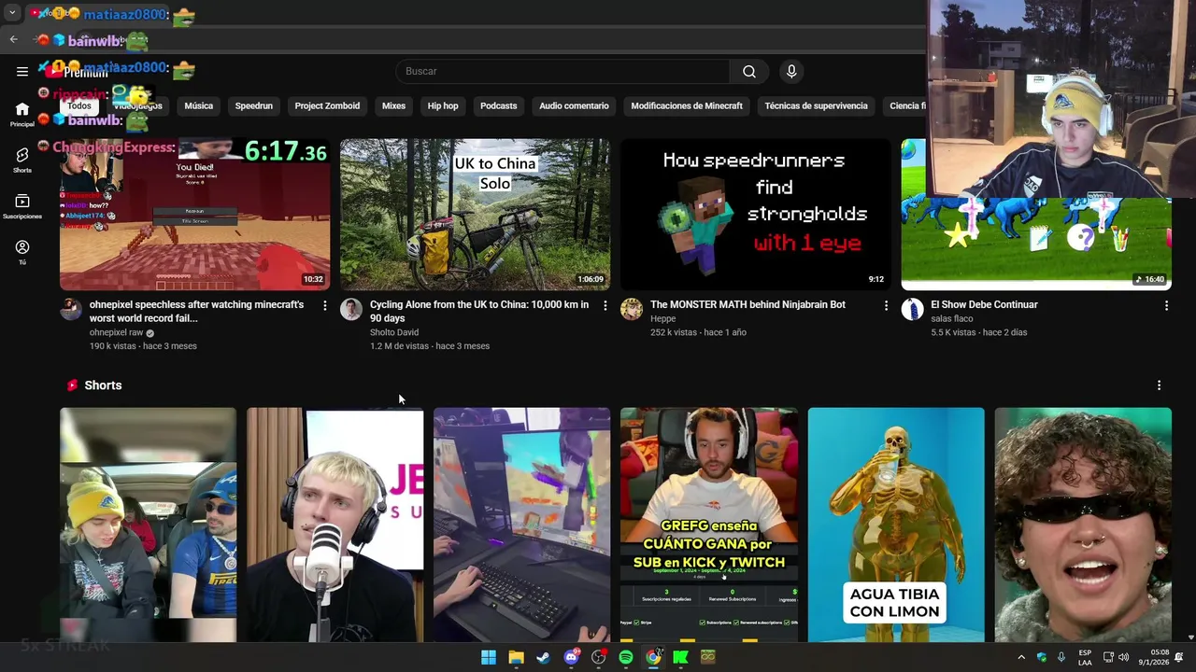Click the search magnifier button

click(x=749, y=71)
